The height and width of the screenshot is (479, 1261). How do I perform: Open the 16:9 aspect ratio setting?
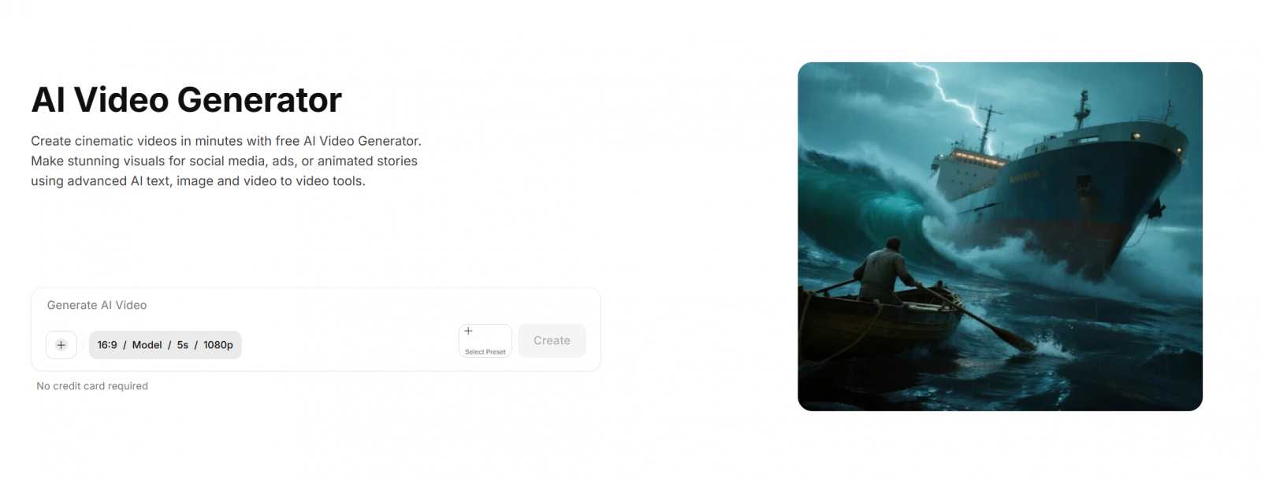click(107, 345)
